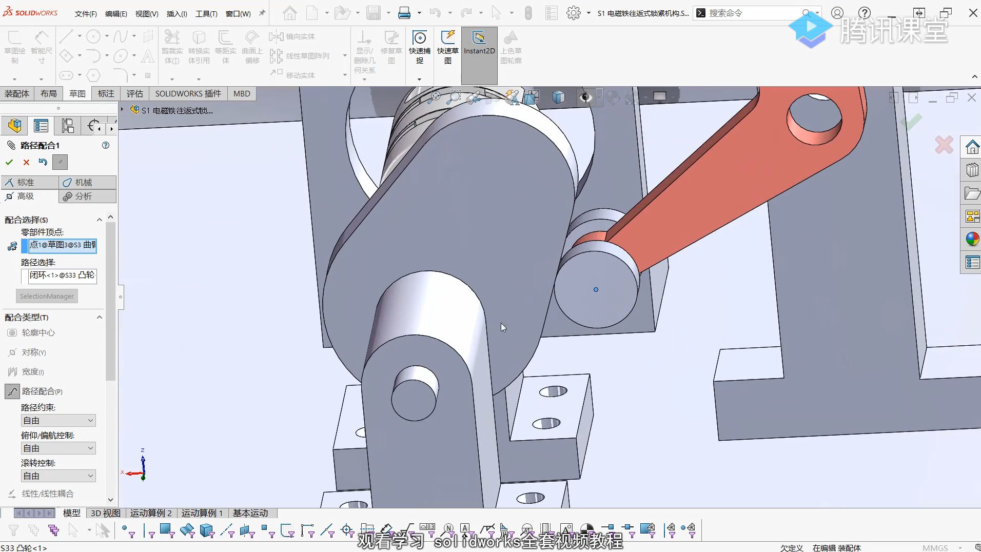Open 快速捕捉 dropdown arrow
This screenshot has width=981, height=552.
click(x=419, y=79)
